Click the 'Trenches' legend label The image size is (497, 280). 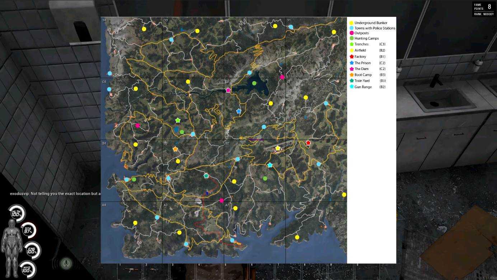point(362,44)
